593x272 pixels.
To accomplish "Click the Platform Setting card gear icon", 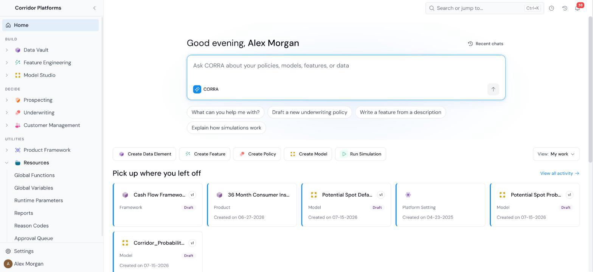I will pos(408,195).
